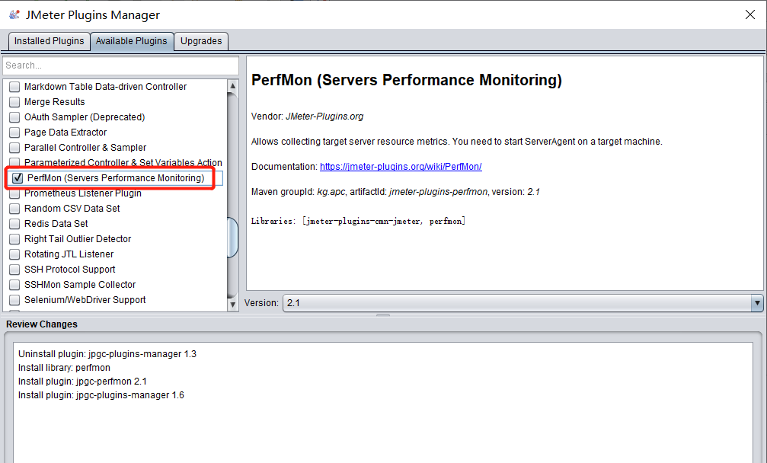Click the 'Install plugin: jpgc-perfmon 2.1' line
767x463 pixels.
82,382
